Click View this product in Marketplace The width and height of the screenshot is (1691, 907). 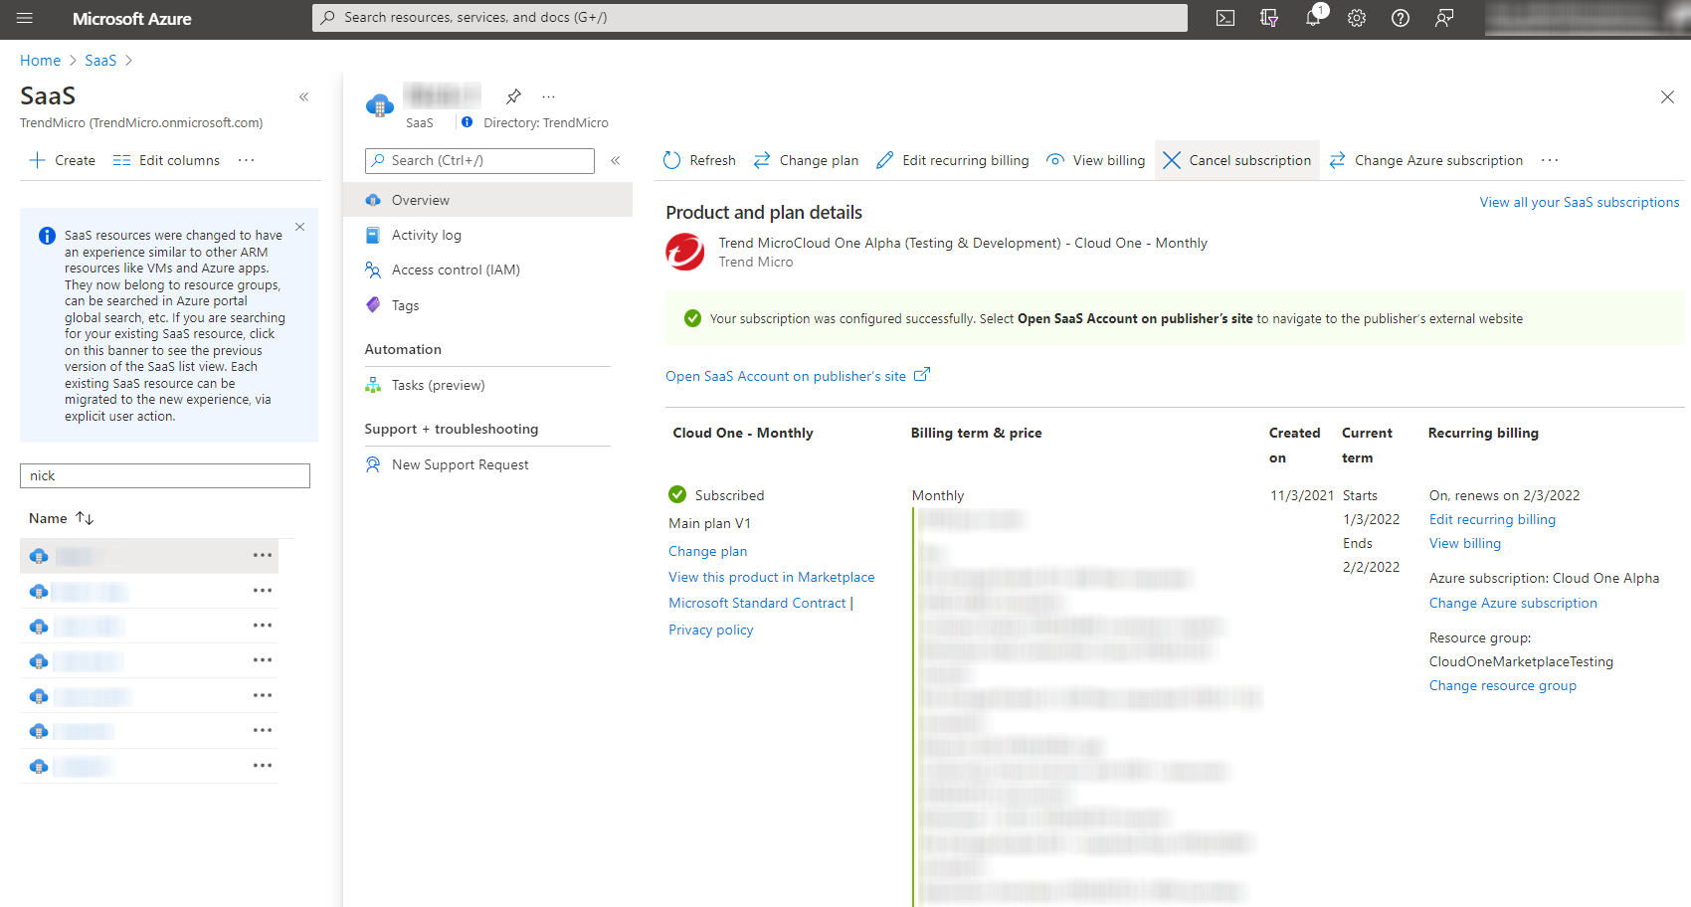(x=772, y=577)
